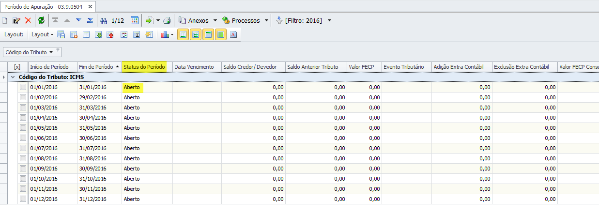The width and height of the screenshot is (599, 216).
Task: Tick the checkbox for 01/01/2016 row
Action: pyautogui.click(x=23, y=87)
